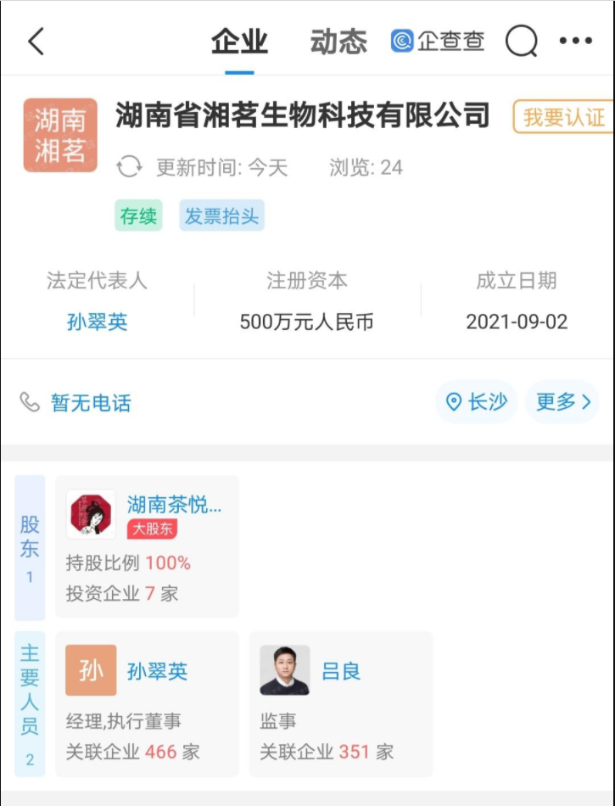The width and height of the screenshot is (615, 806).
Task: Select the 企业 tab
Action: tap(239, 41)
